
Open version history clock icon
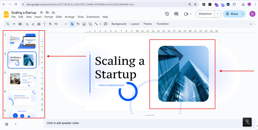[x=167, y=14]
